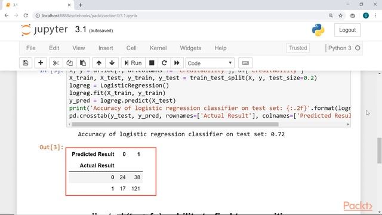Copy selected cells icon
The image size is (382, 215).
[69, 63]
